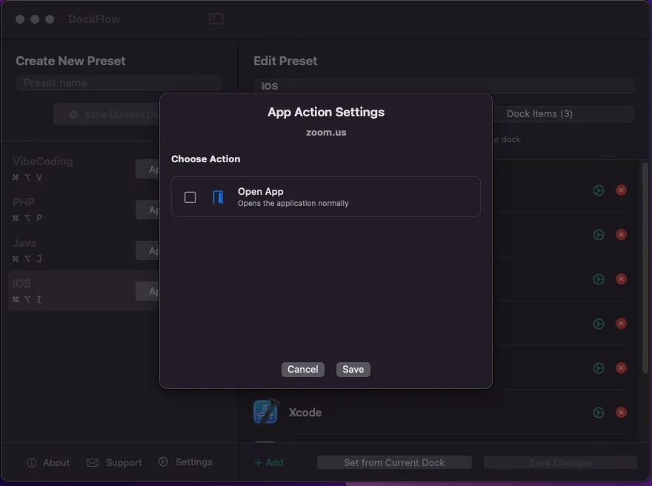The image size is (652, 486).
Task: Click Set from Current Dock
Action: coord(394,463)
